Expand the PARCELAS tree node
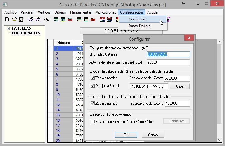 [8, 28]
